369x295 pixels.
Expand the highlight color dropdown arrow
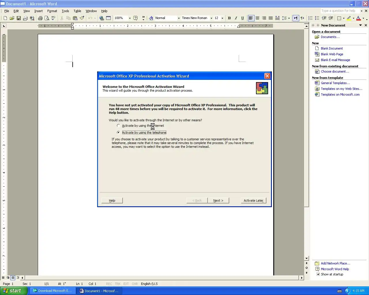click(353, 18)
